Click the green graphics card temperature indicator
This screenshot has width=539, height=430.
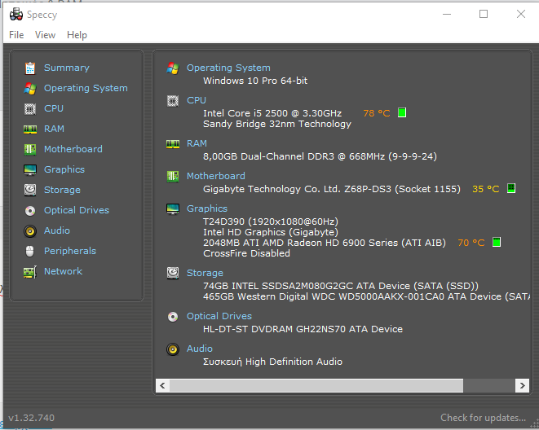coord(496,242)
